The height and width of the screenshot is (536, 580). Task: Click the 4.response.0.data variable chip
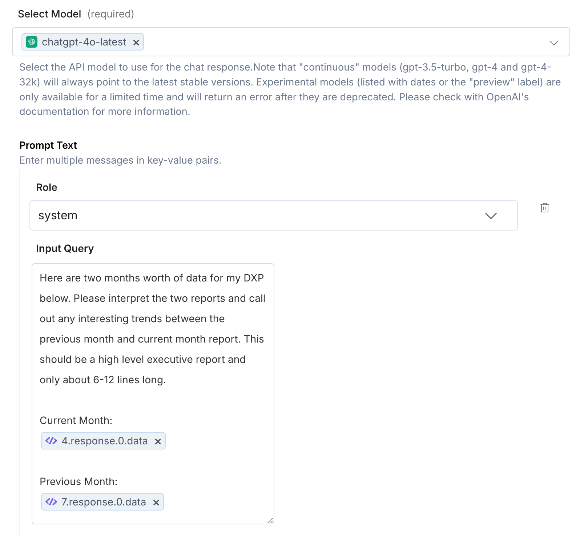point(103,441)
